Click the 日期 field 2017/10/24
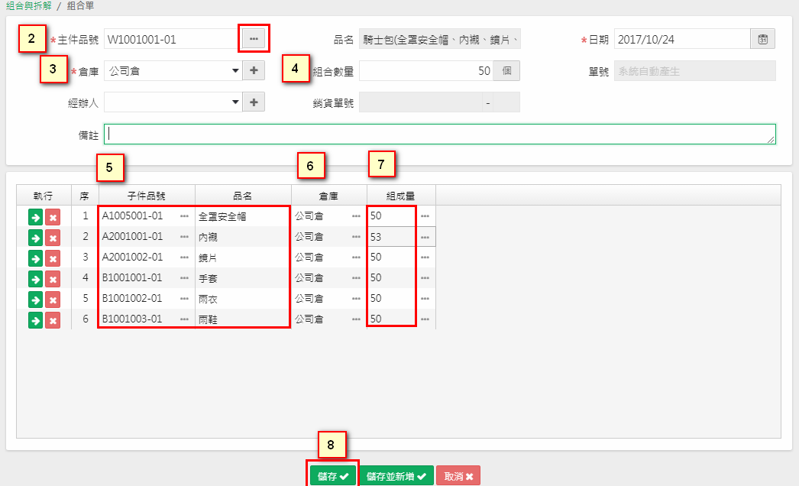799x486 pixels. click(x=682, y=39)
